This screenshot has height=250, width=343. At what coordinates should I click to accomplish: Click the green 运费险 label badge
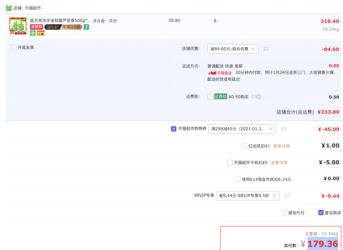click(x=220, y=96)
